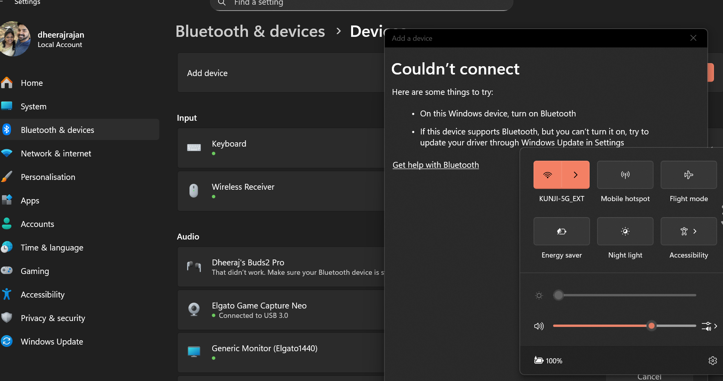The height and width of the screenshot is (381, 723).
Task: Open Accessibility quick settings tile
Action: click(689, 231)
